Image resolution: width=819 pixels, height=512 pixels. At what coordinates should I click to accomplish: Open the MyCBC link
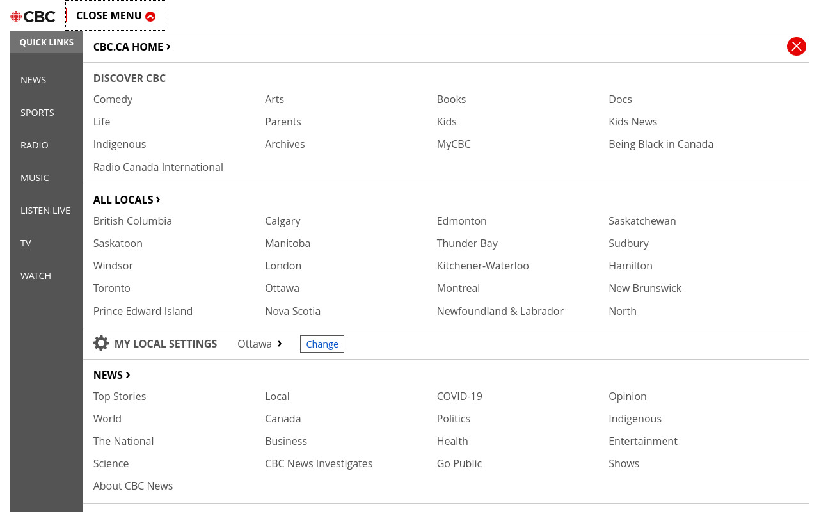454,144
